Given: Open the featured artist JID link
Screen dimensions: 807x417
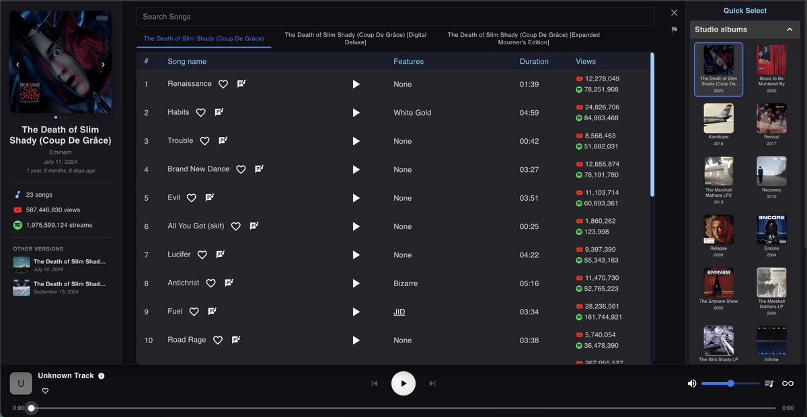Looking at the screenshot, I should coord(399,312).
